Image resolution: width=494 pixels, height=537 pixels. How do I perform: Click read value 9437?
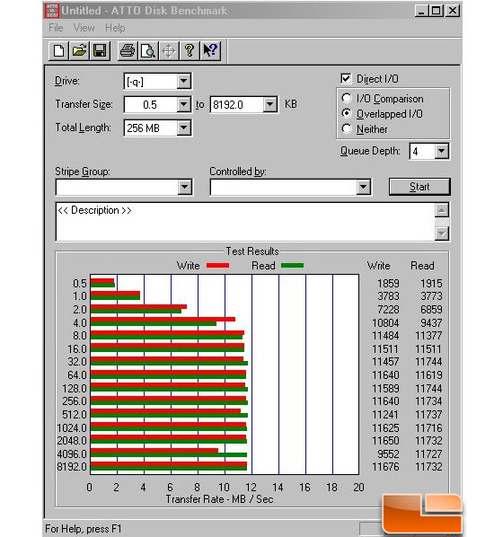pyautogui.click(x=431, y=322)
